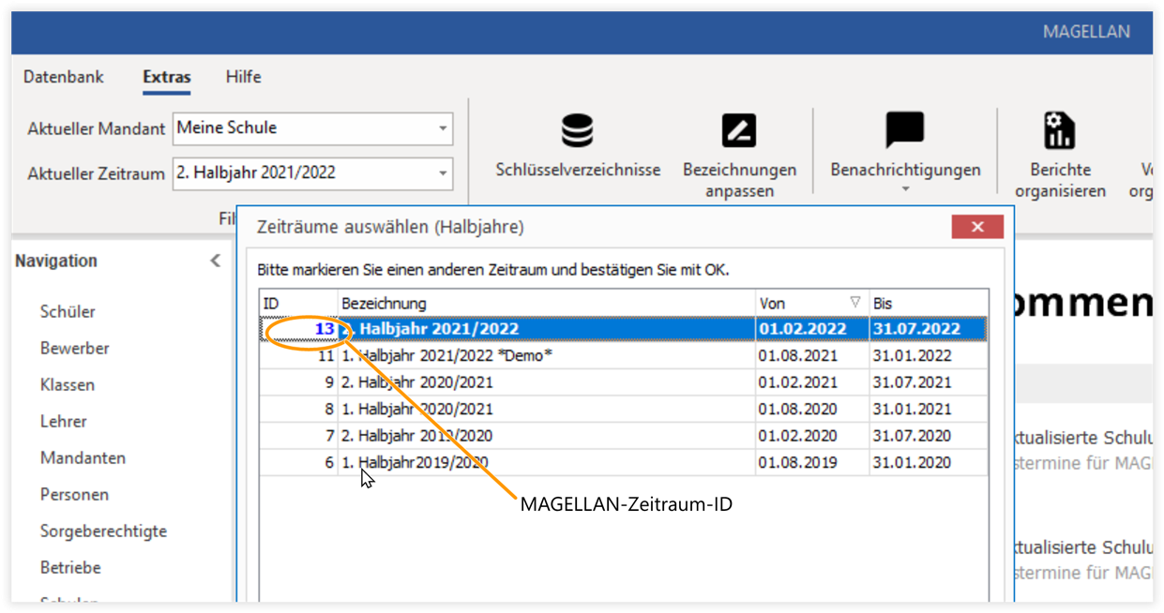Open Sorgeberechtigte in the Navigation panel
Viewport: 1164px width, 613px height.
point(103,531)
